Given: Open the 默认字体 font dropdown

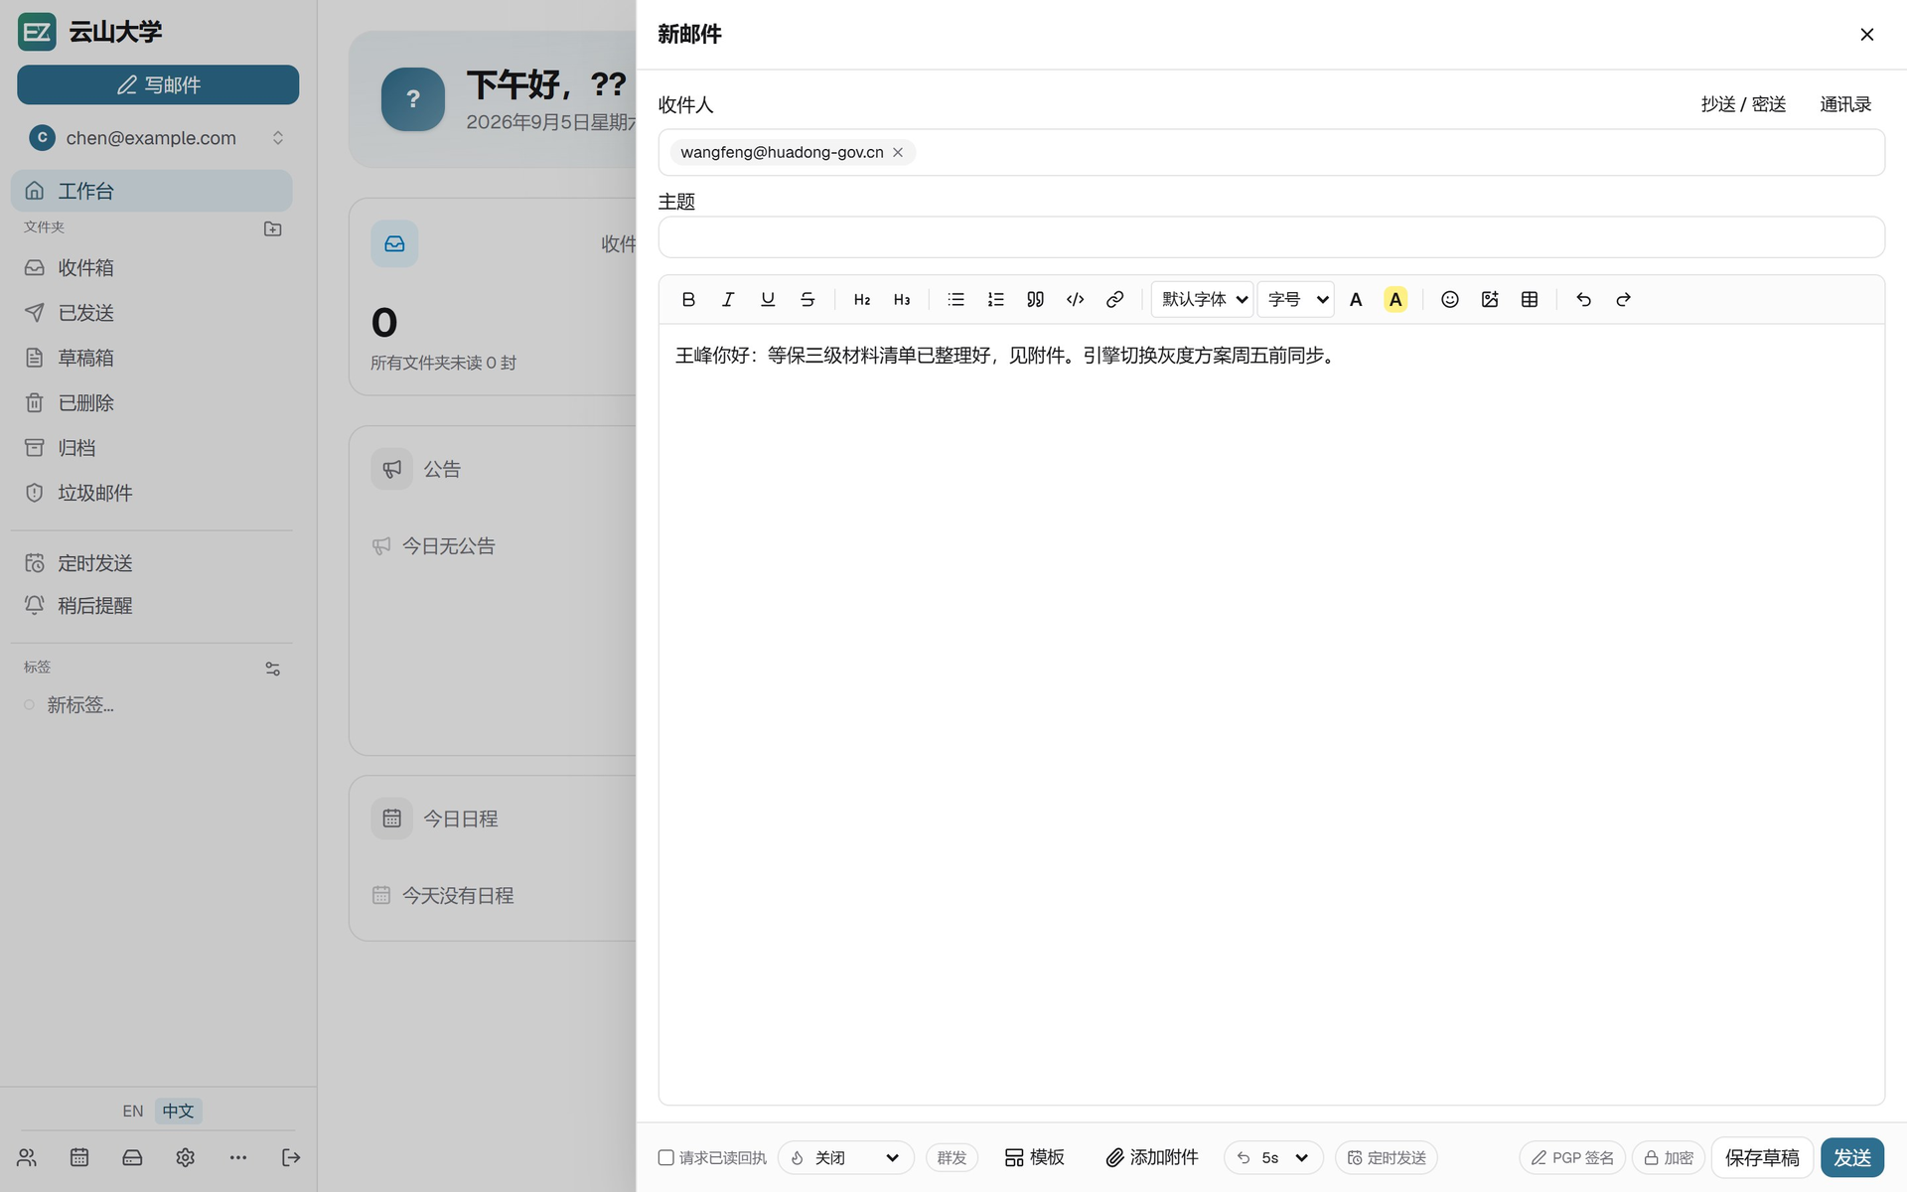Looking at the screenshot, I should pos(1203,299).
